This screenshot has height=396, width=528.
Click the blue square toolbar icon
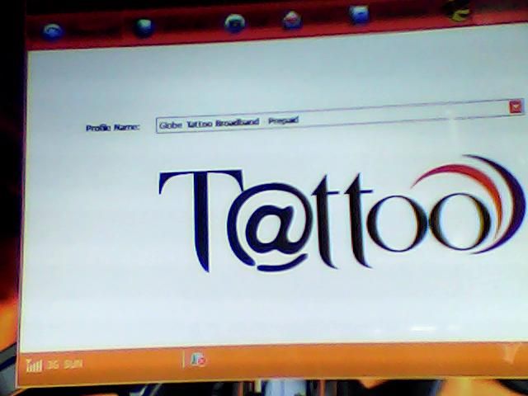click(x=358, y=14)
